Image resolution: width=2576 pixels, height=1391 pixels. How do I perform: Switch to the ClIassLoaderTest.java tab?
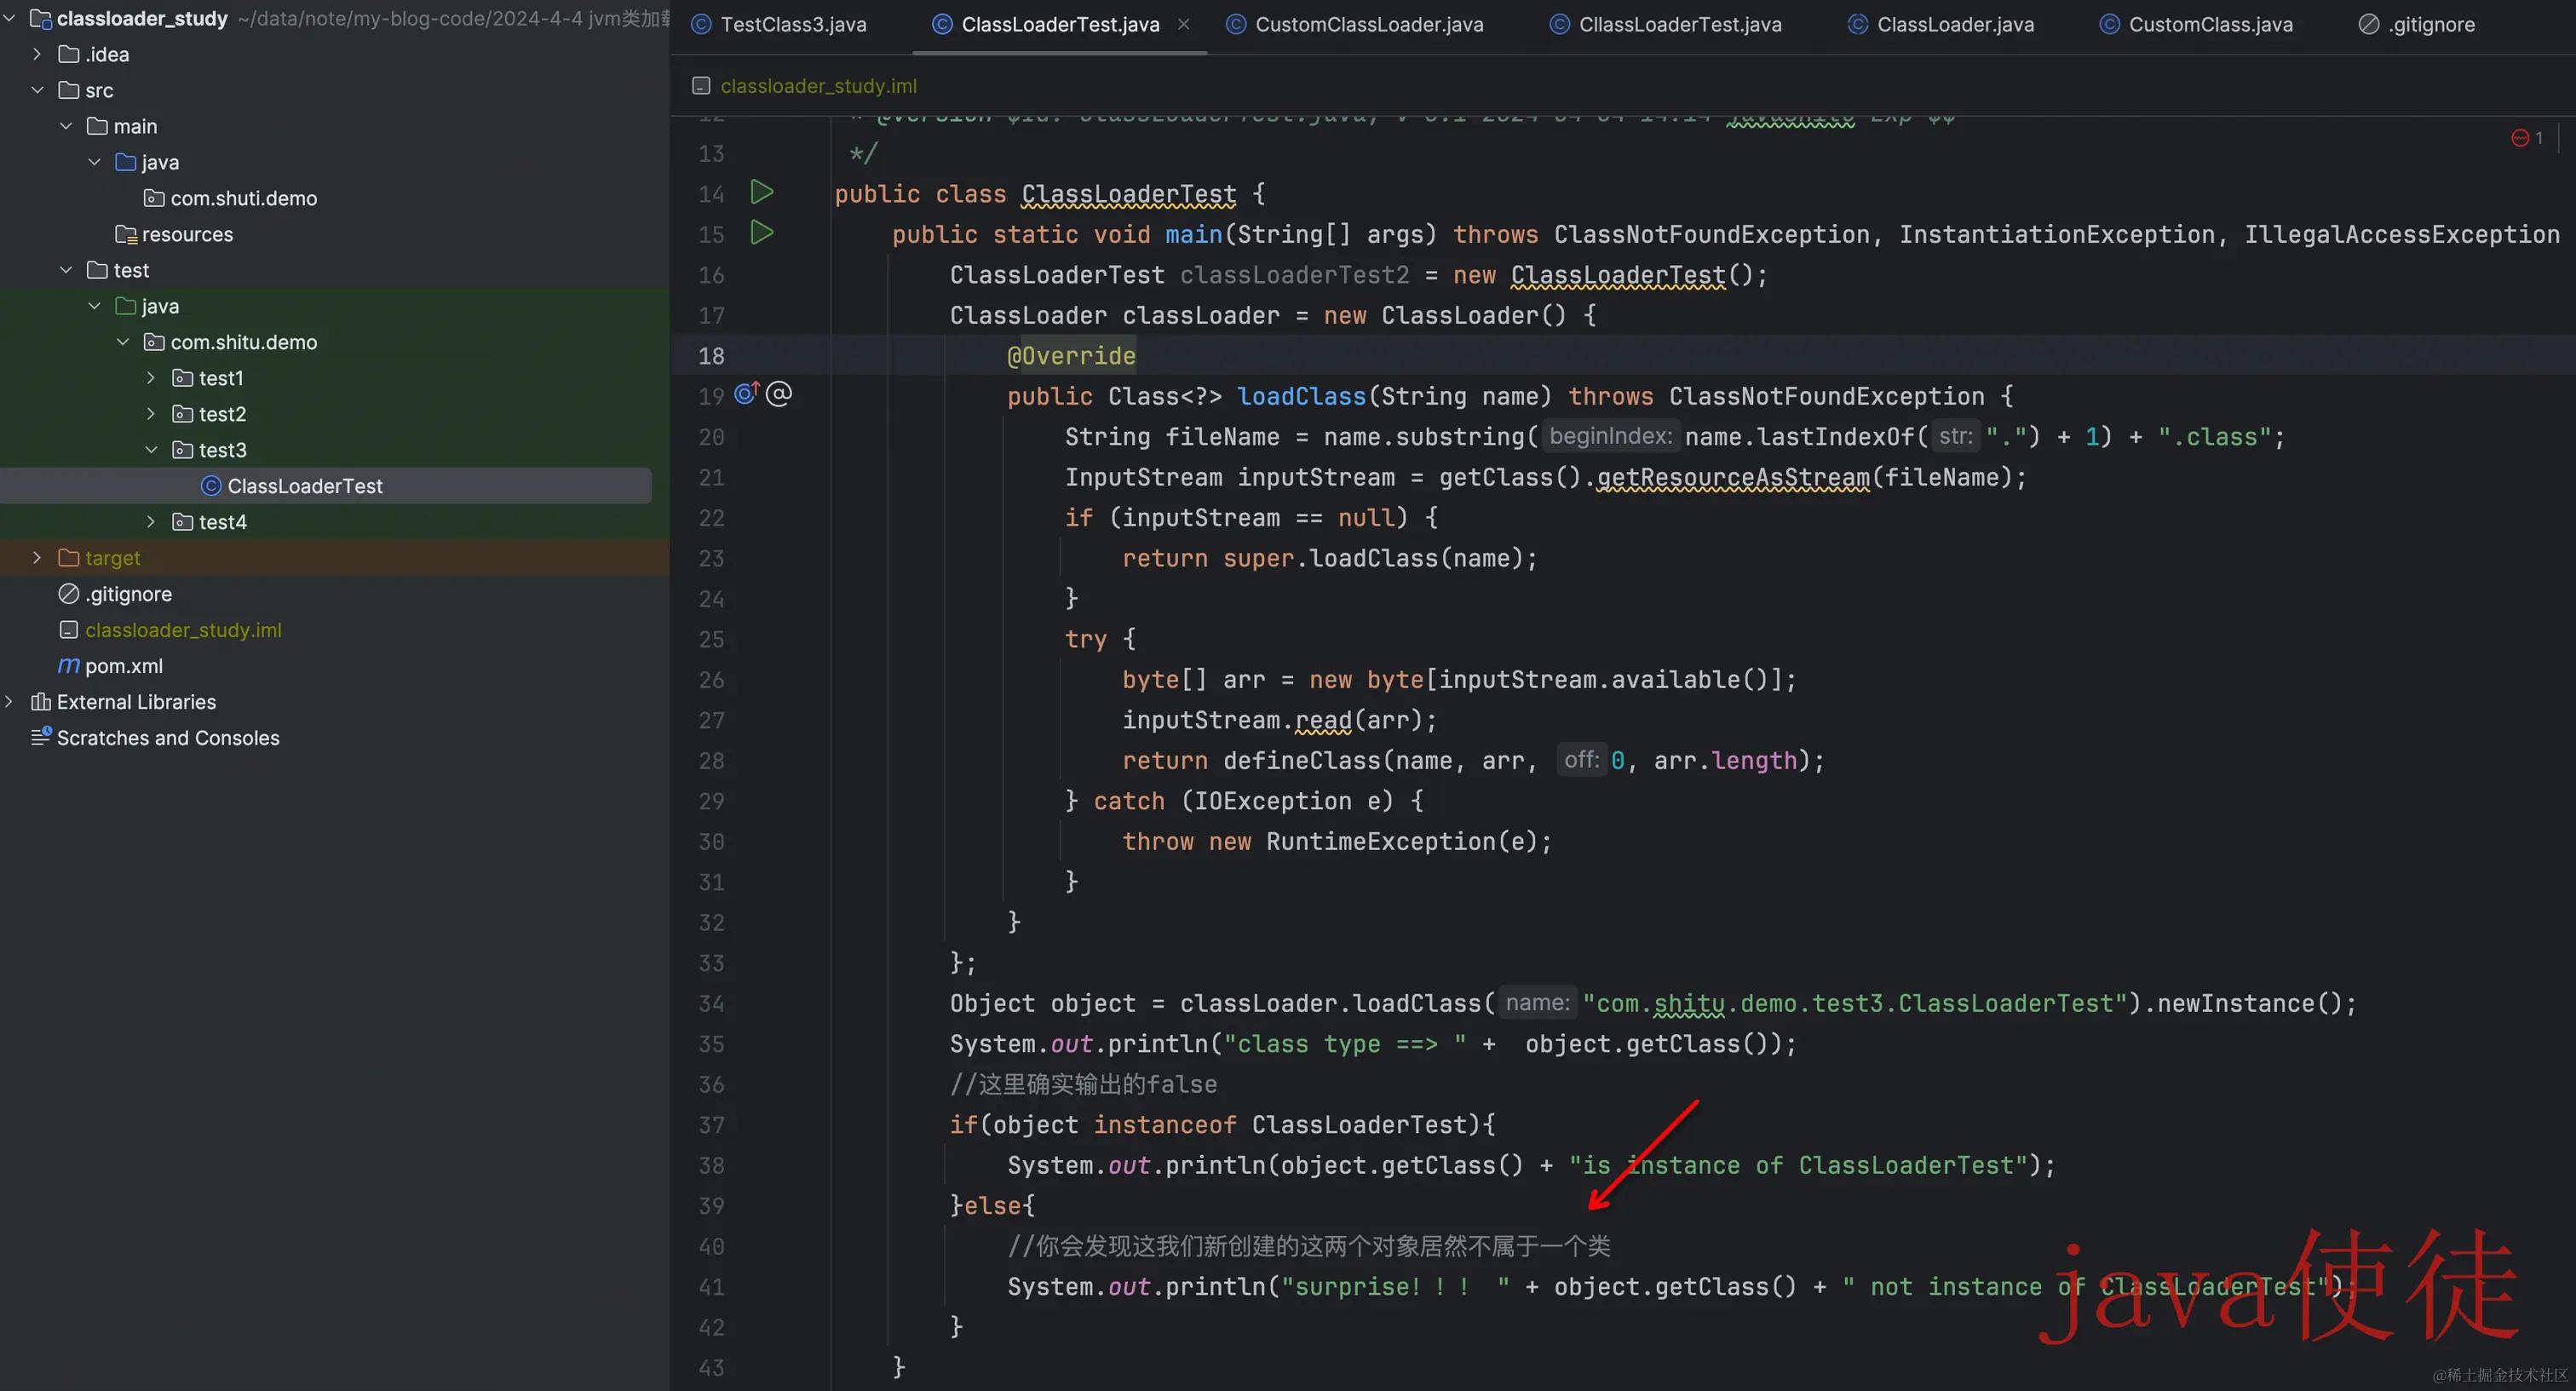coord(1666,24)
